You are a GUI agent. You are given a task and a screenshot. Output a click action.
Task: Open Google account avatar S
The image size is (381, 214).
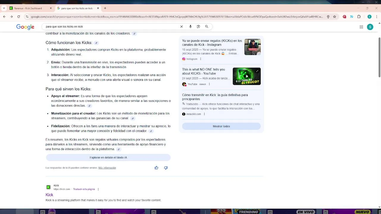pyautogui.click(x=370, y=27)
